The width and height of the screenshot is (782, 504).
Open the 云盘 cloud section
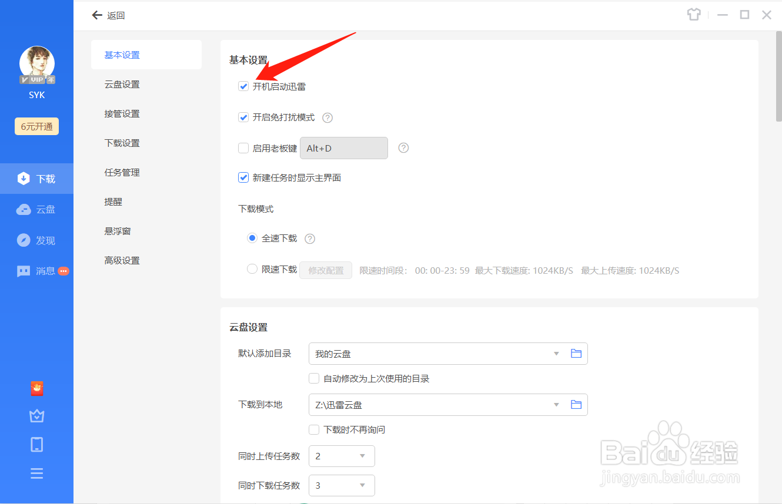click(36, 210)
